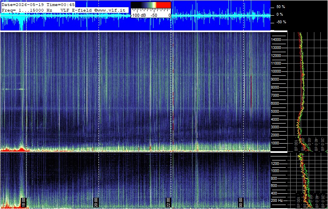Click the red vertical burst above 22:00 marker
The height and width of the screenshot is (209, 328).
click(x=173, y=94)
